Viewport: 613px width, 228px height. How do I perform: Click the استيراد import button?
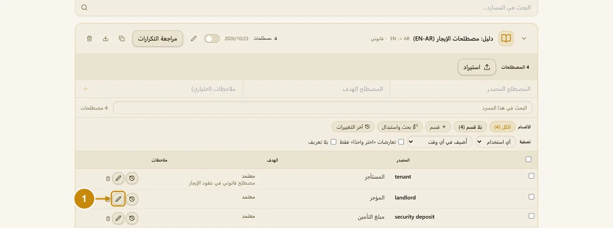click(477, 67)
